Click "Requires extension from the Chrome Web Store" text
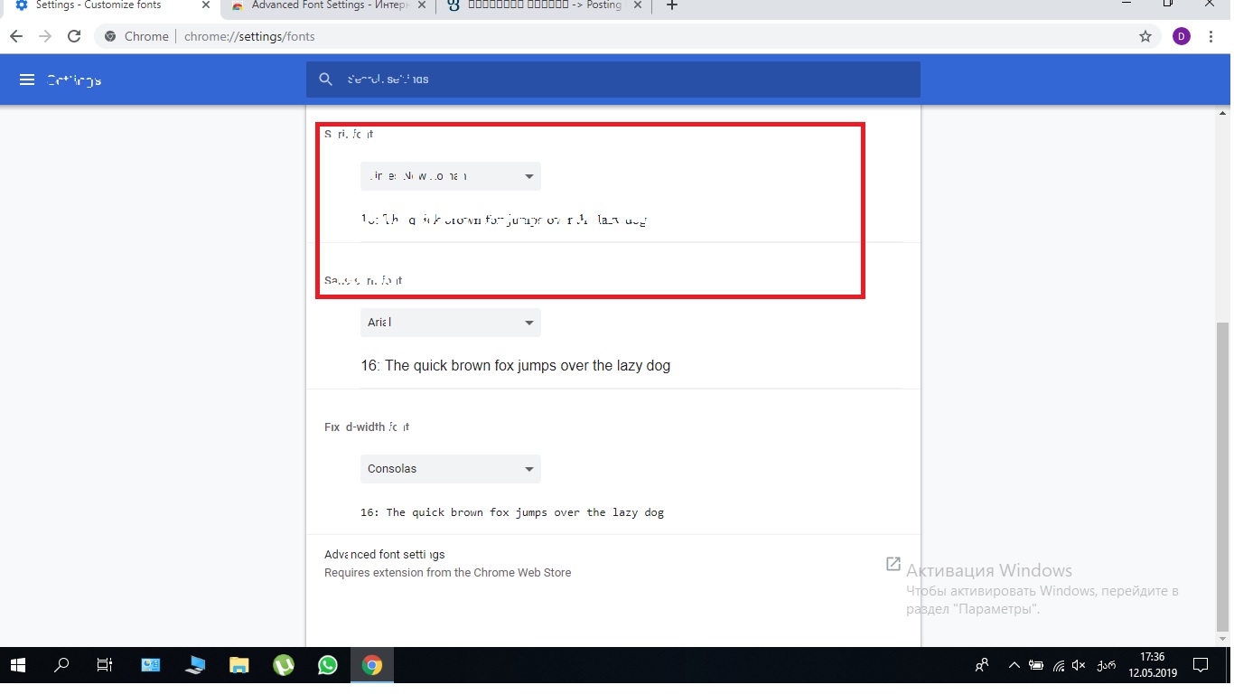The image size is (1234, 694). 448,573
